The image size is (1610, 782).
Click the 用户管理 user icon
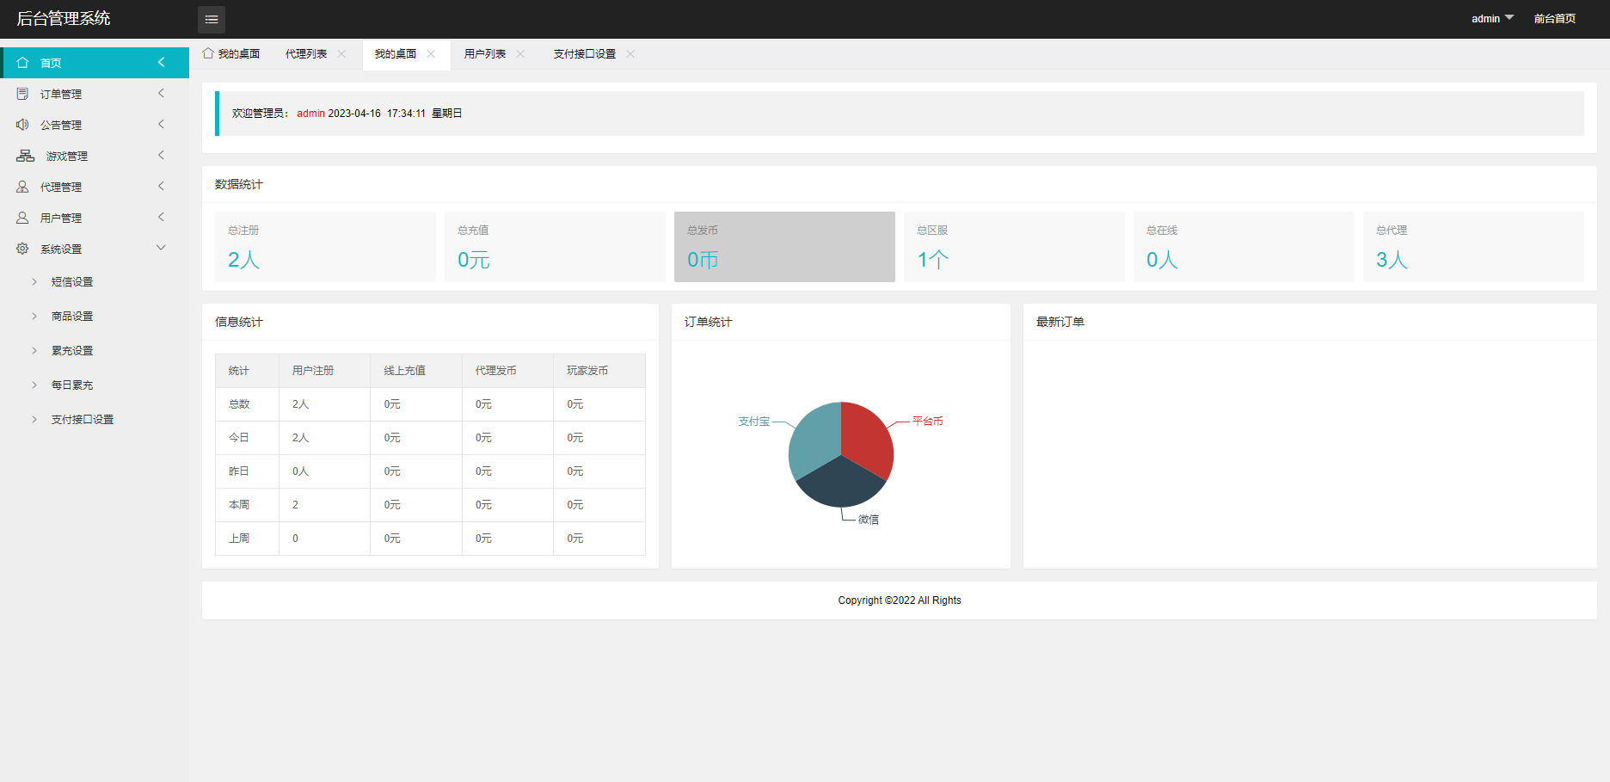(23, 218)
